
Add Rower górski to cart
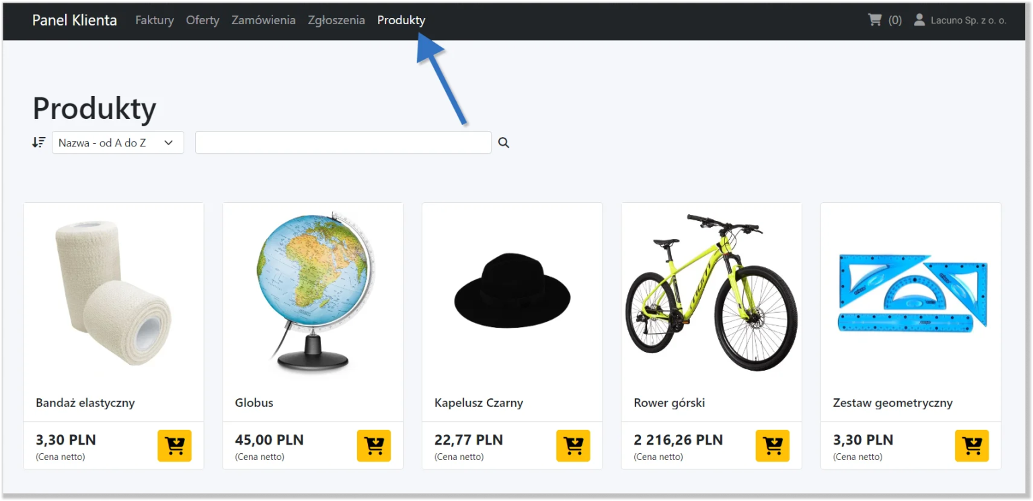pyautogui.click(x=772, y=446)
